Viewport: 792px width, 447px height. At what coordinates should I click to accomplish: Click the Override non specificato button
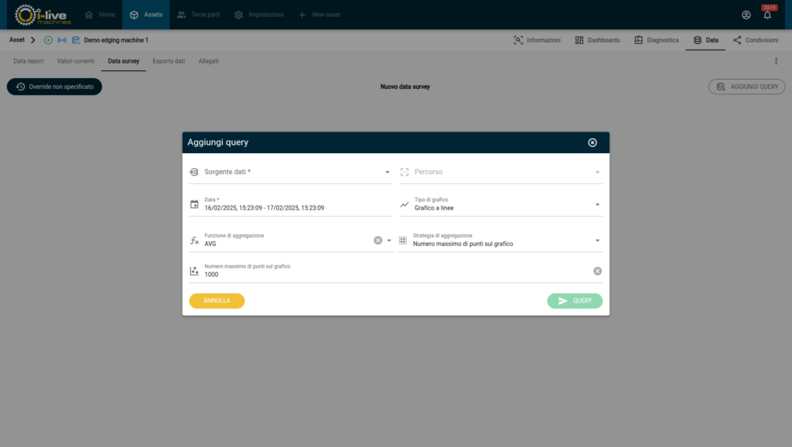pos(54,87)
